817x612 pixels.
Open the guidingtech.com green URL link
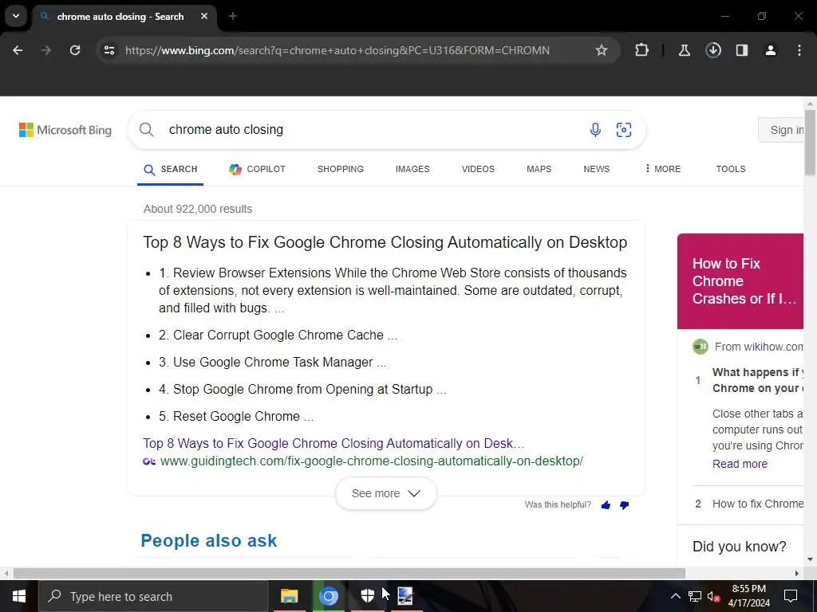372,461
